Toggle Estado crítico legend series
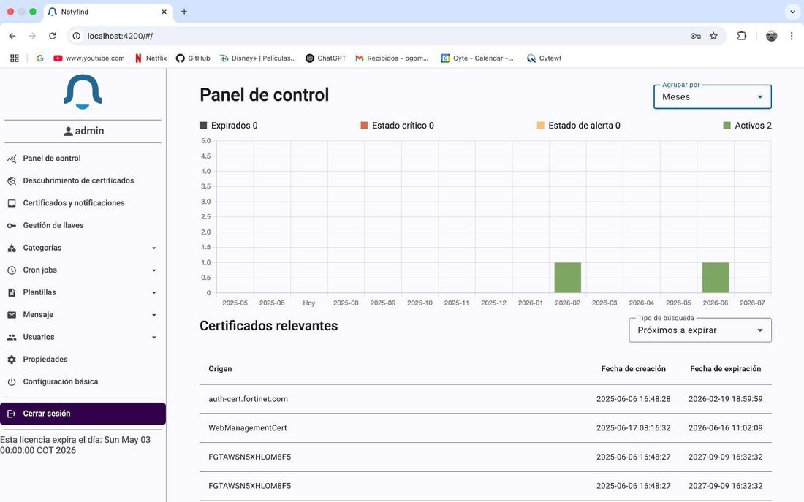Image resolution: width=804 pixels, height=502 pixels. click(x=398, y=126)
